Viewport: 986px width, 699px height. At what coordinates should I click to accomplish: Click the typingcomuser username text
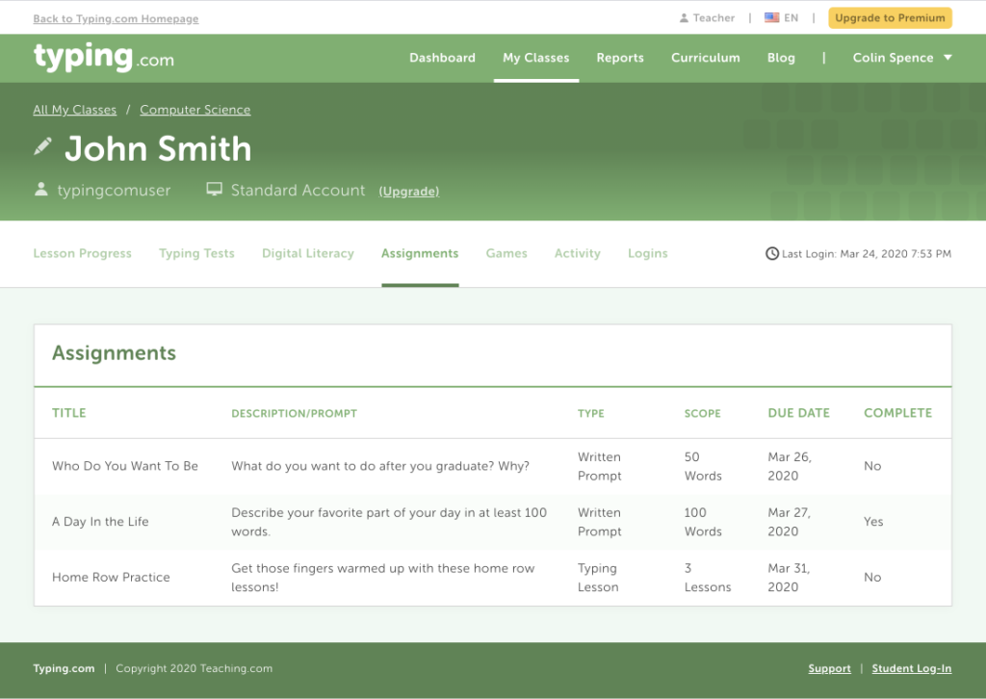pos(114,190)
